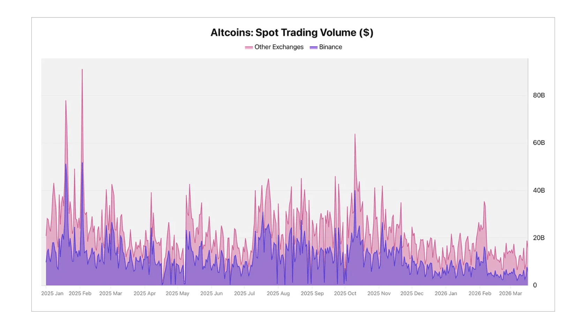This screenshot has width=586, height=329.
Task: Click the pink Other Exchanges legend swatch
Action: (x=249, y=47)
